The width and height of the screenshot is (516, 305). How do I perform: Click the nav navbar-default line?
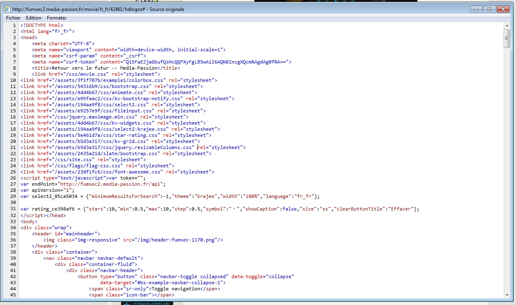pyautogui.click(x=93, y=258)
